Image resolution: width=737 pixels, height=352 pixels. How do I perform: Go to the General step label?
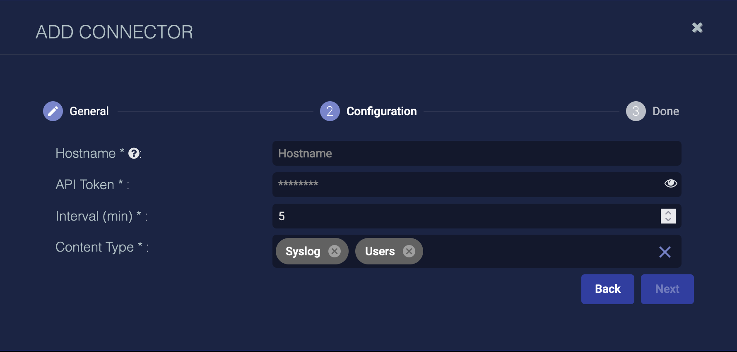[89, 111]
